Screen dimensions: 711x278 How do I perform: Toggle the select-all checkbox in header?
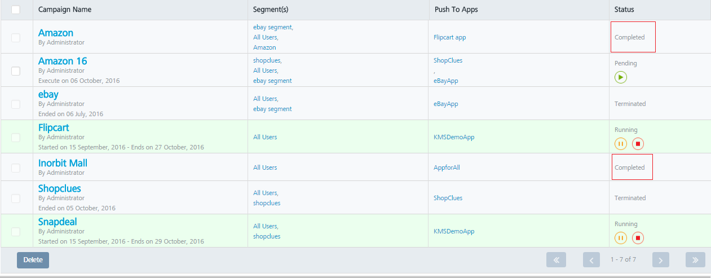[x=16, y=10]
